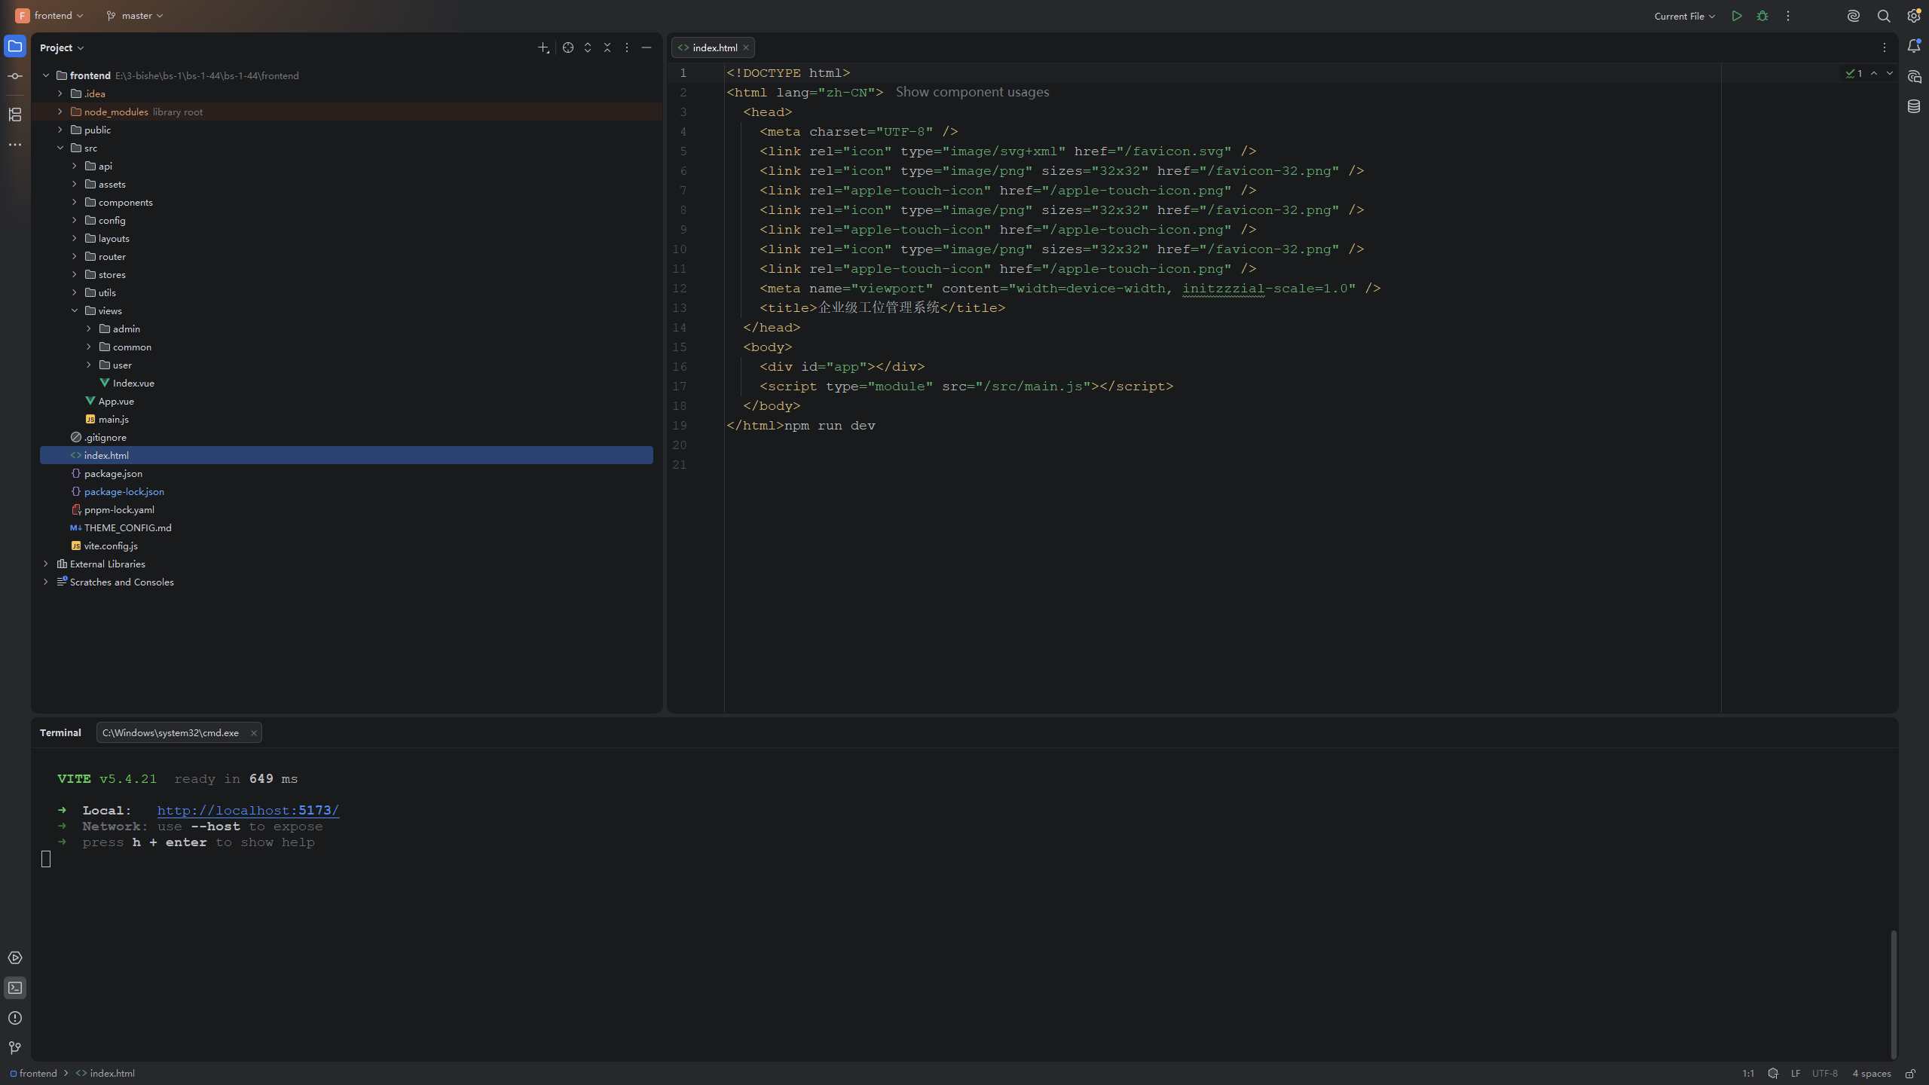
Task: Open the Git tool window
Action: click(x=15, y=1048)
